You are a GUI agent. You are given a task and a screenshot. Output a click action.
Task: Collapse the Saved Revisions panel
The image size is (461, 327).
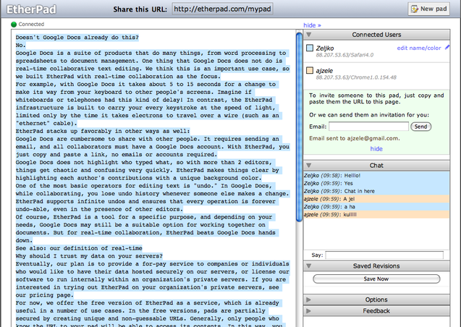click(309, 266)
